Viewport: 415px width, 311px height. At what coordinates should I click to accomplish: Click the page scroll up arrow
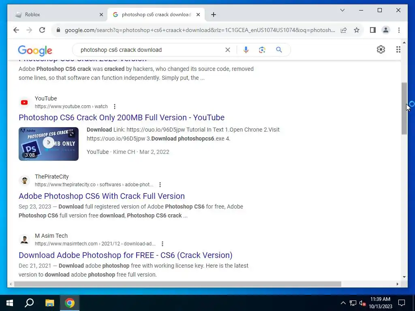(x=404, y=42)
